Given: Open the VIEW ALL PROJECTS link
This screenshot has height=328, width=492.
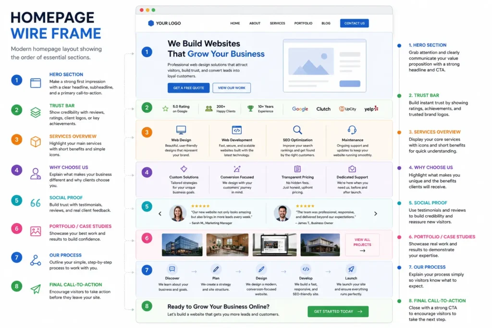Looking at the screenshot, I should click(362, 245).
